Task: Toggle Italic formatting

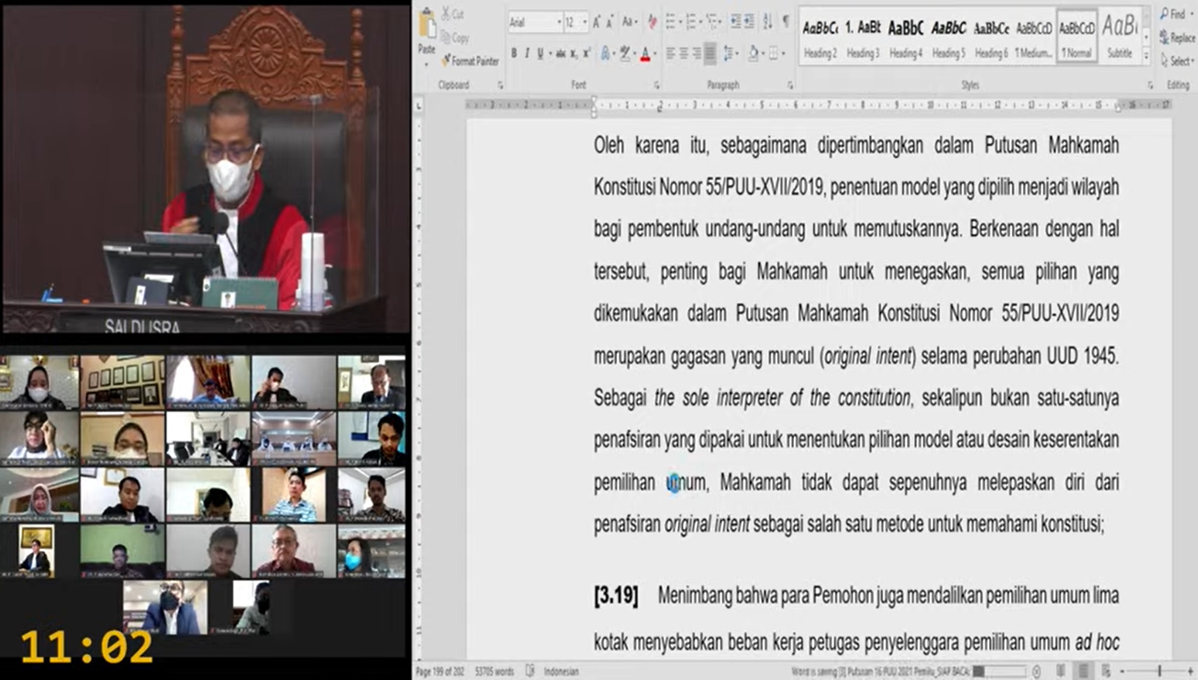Action: [x=527, y=54]
